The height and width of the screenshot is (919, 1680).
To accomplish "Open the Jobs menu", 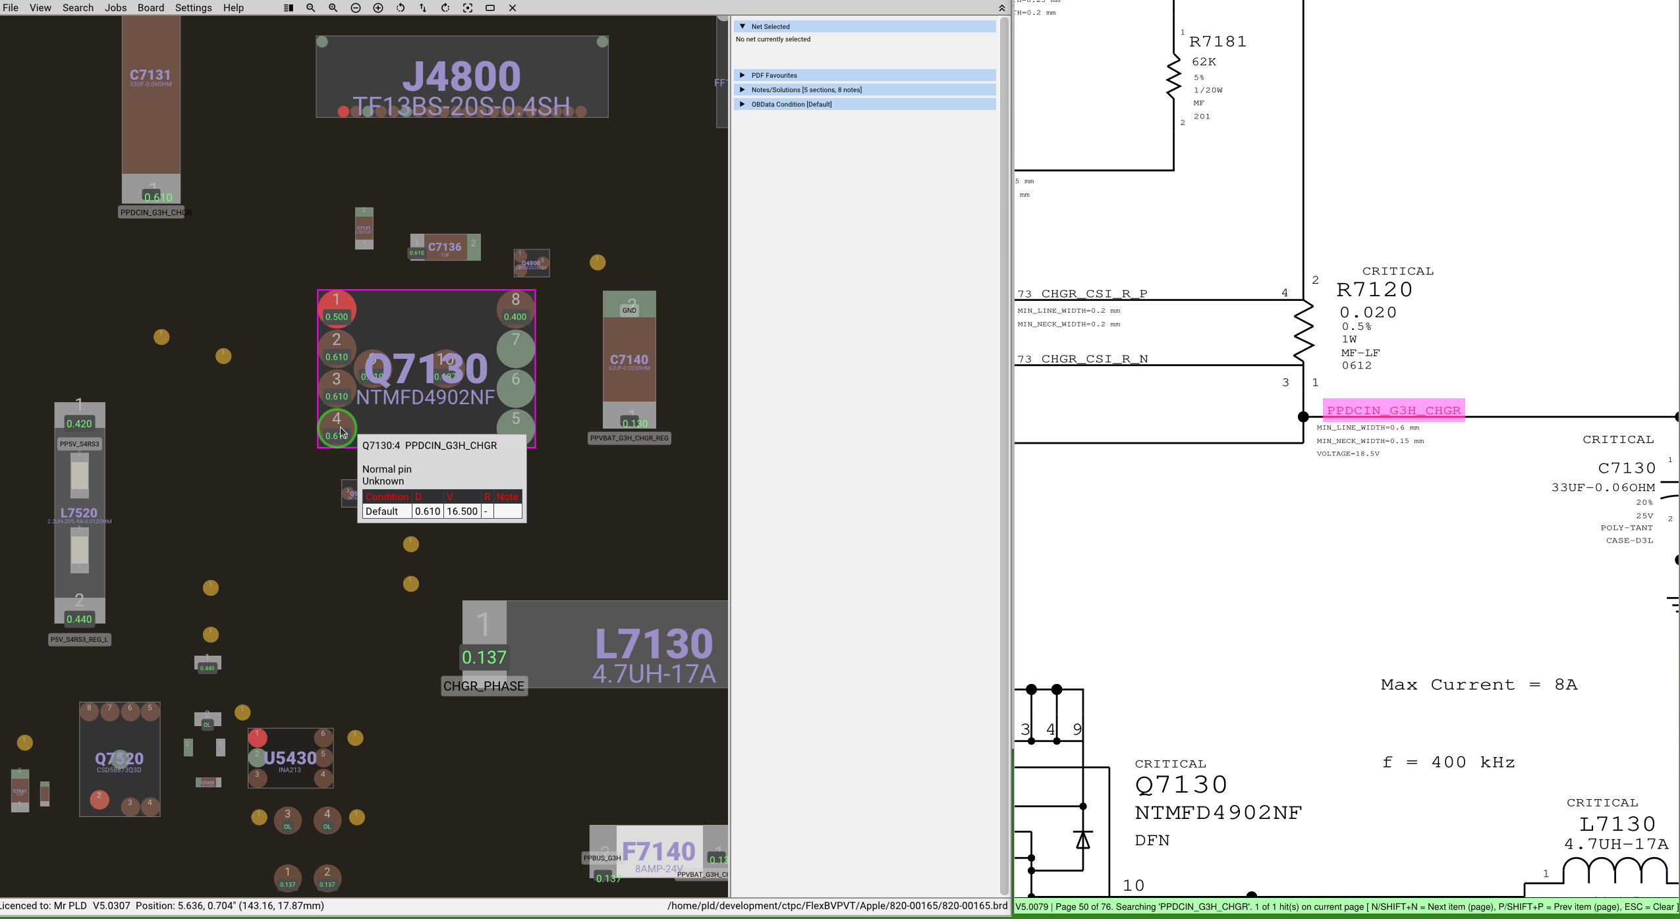I will (x=116, y=8).
